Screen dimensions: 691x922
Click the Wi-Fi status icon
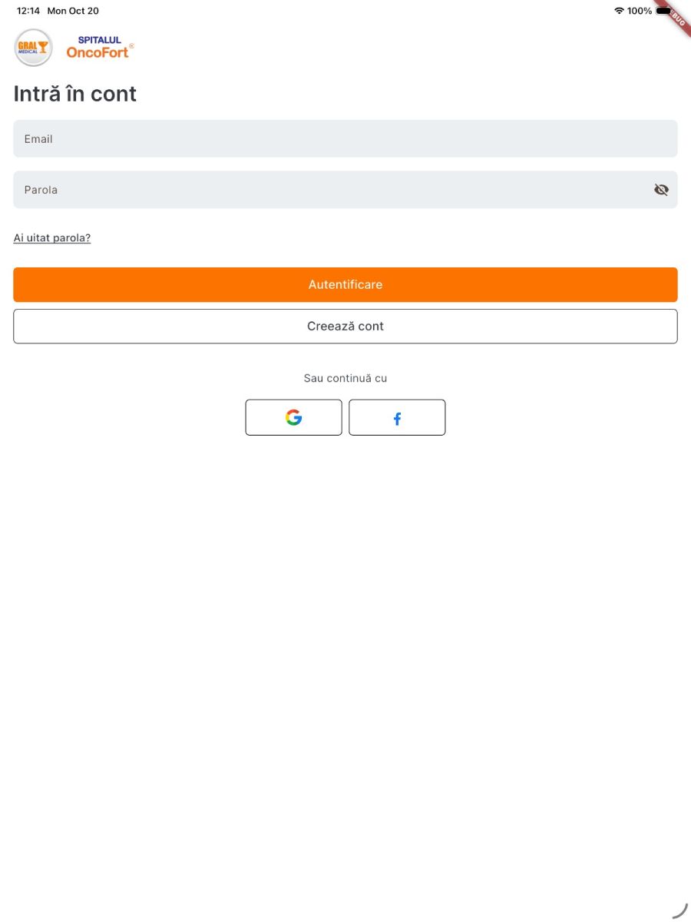point(619,11)
